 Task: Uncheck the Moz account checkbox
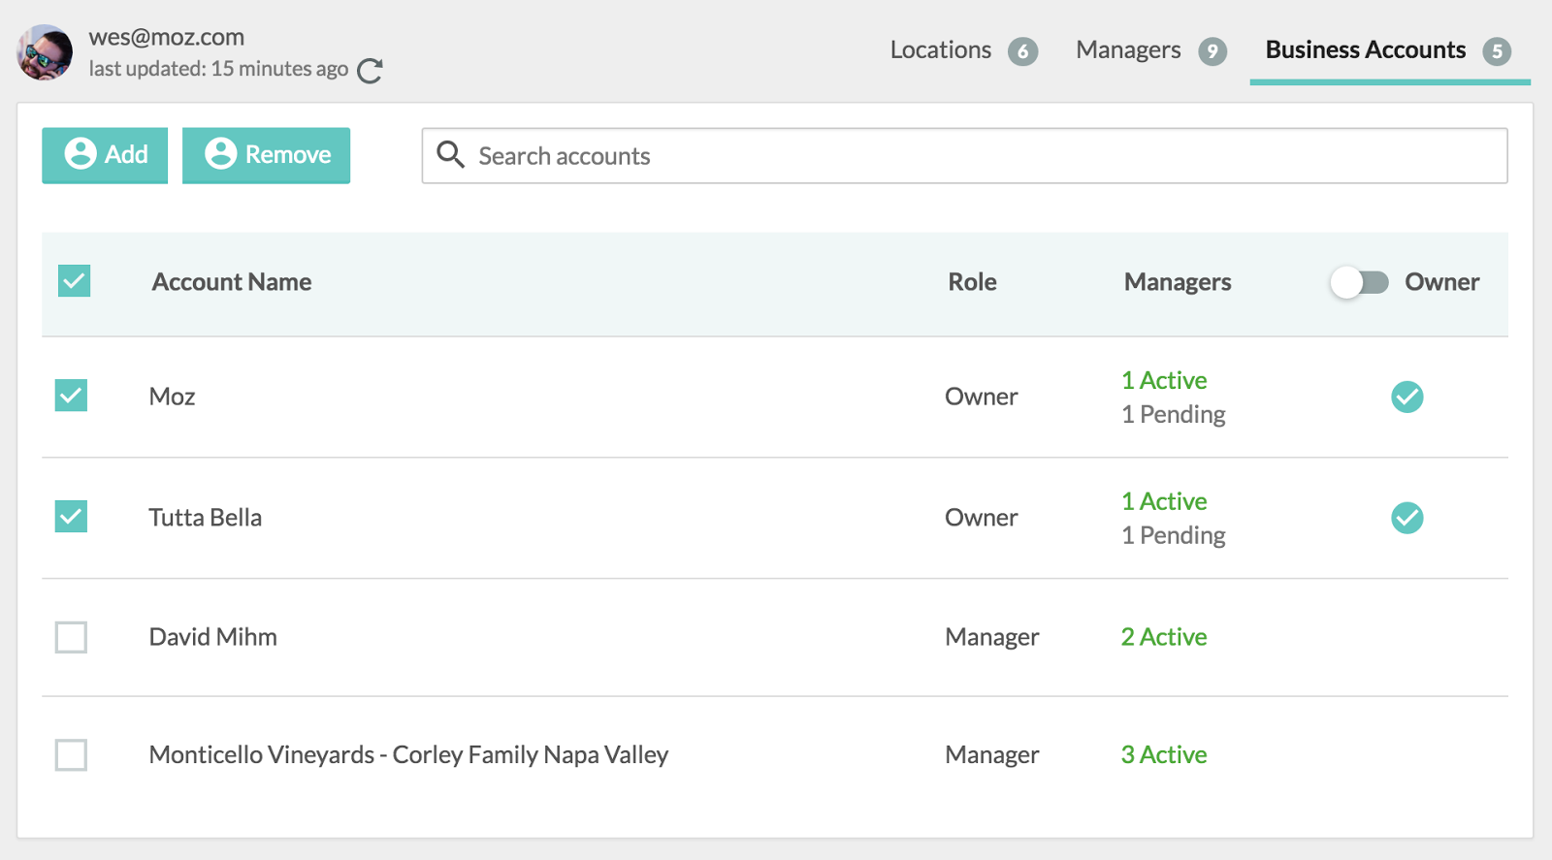[x=71, y=396]
